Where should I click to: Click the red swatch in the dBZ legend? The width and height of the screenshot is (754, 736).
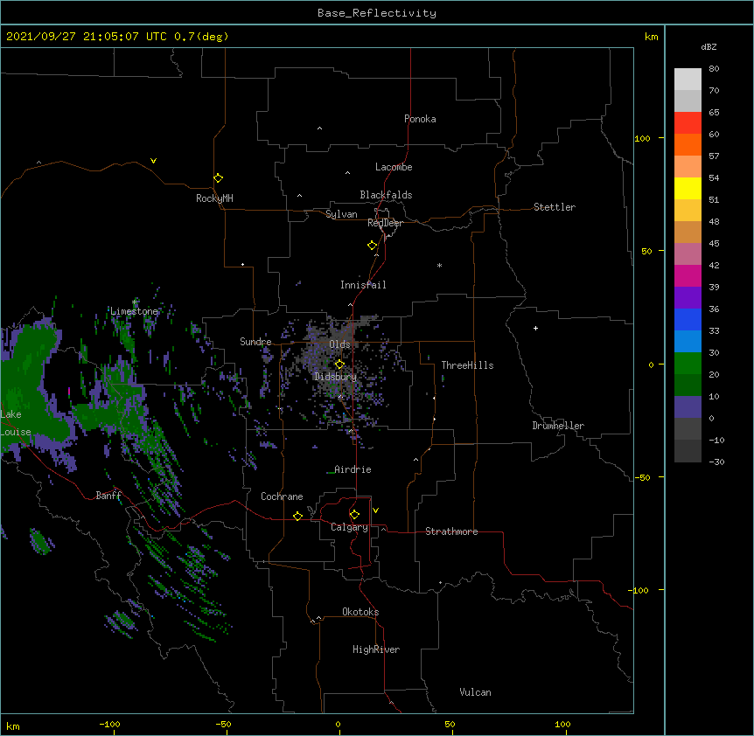tap(688, 123)
